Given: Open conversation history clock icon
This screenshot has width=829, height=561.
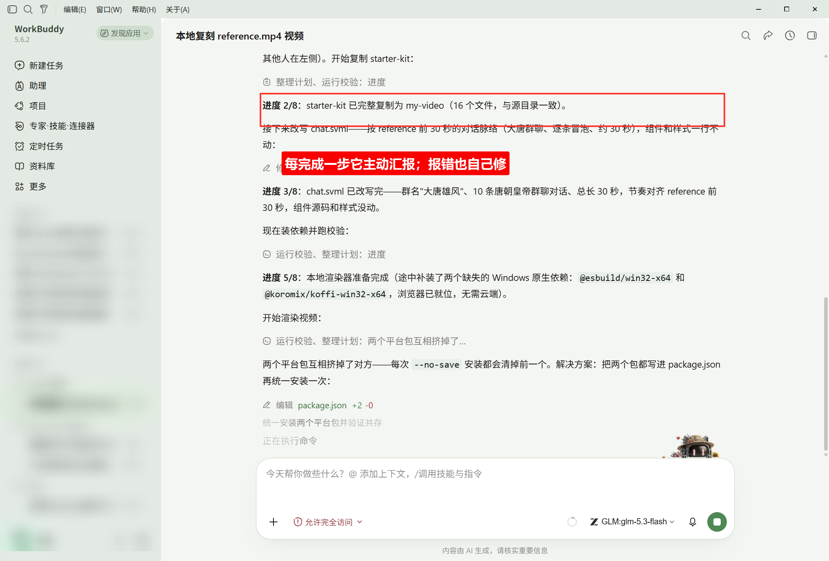Looking at the screenshot, I should click(790, 35).
